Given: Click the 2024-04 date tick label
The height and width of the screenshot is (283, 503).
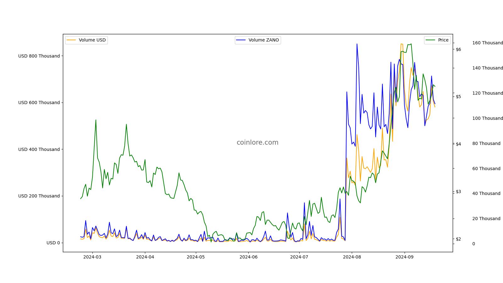Looking at the screenshot, I should tap(145, 257).
